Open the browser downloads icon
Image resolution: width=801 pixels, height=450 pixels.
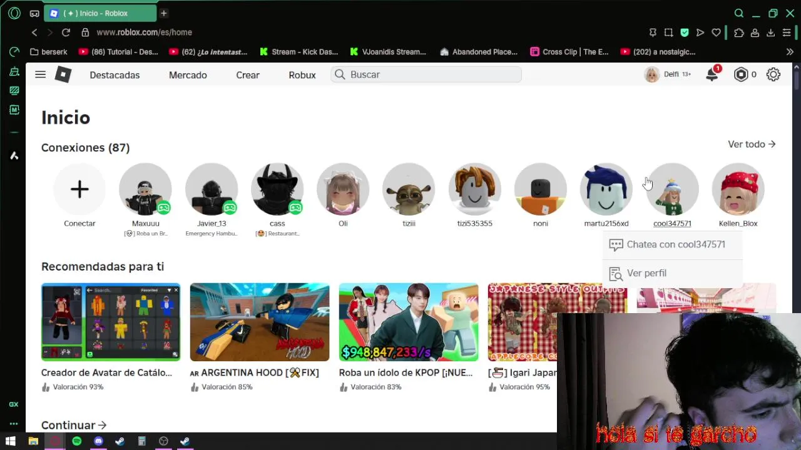771,32
